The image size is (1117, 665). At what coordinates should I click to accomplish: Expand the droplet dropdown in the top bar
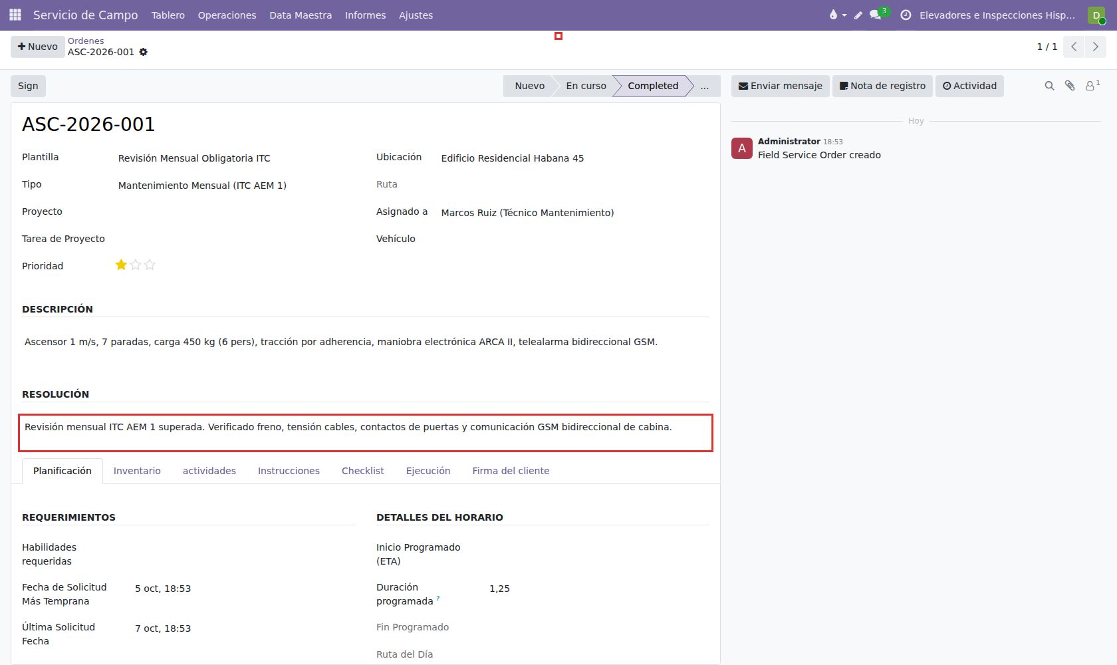coord(838,15)
